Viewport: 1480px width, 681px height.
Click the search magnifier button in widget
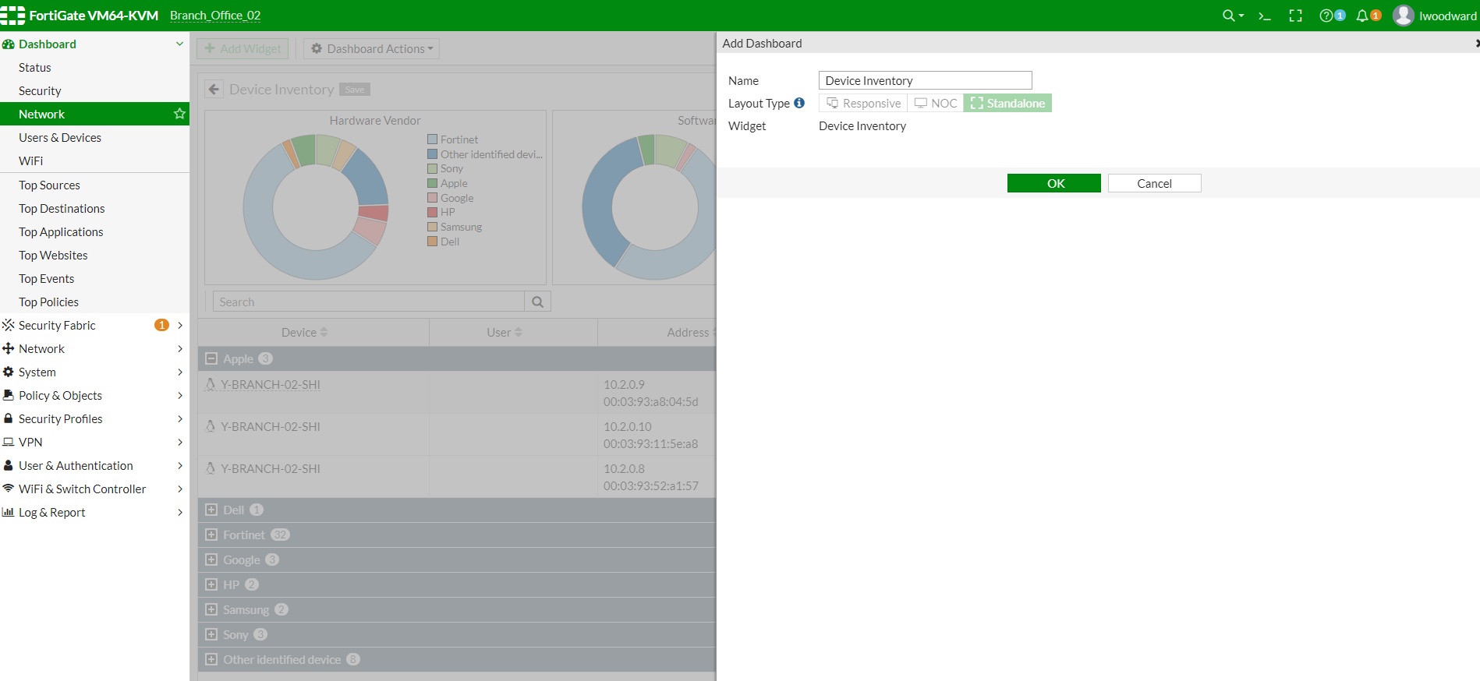point(538,302)
